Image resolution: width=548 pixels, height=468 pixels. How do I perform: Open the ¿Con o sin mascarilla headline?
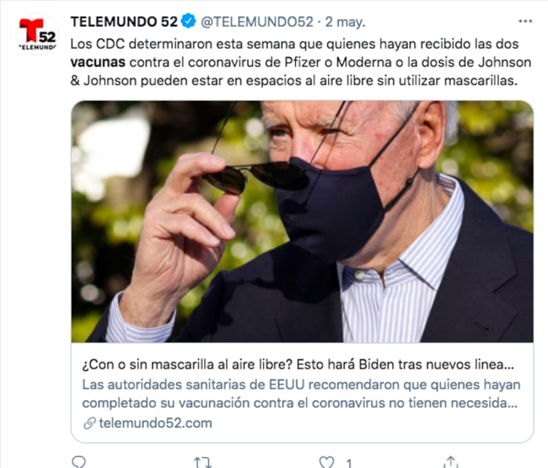[298, 365]
